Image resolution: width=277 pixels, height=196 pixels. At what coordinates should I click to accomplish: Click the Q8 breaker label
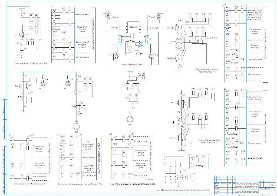(x=25, y=76)
